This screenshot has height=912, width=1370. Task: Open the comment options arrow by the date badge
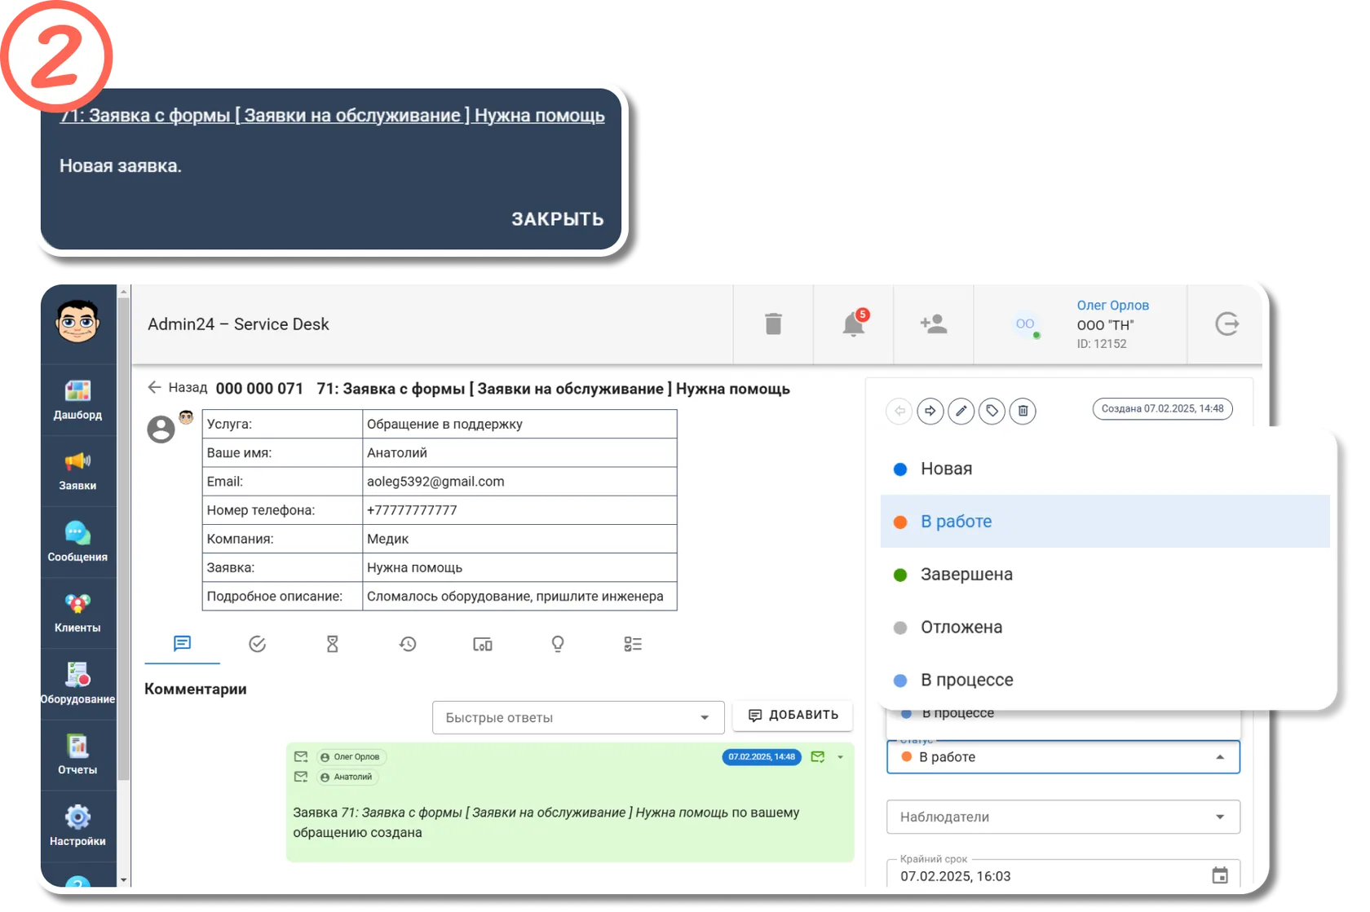point(840,757)
